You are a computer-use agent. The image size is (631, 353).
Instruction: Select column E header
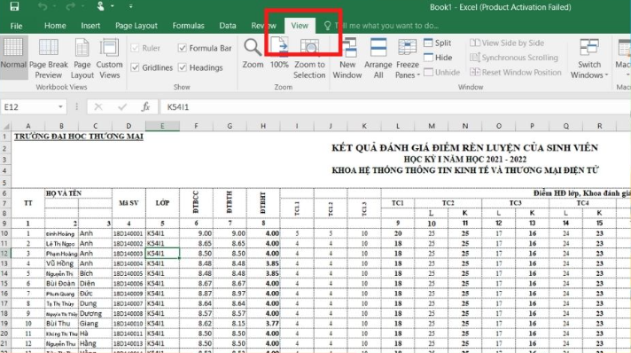click(x=162, y=126)
